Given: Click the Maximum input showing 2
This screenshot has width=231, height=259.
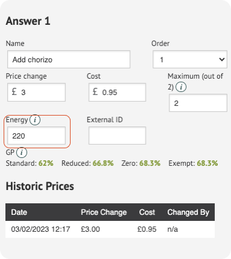Looking at the screenshot, I should tap(198, 103).
